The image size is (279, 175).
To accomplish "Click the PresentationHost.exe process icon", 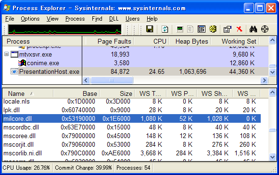I will pyautogui.click(x=14, y=71).
